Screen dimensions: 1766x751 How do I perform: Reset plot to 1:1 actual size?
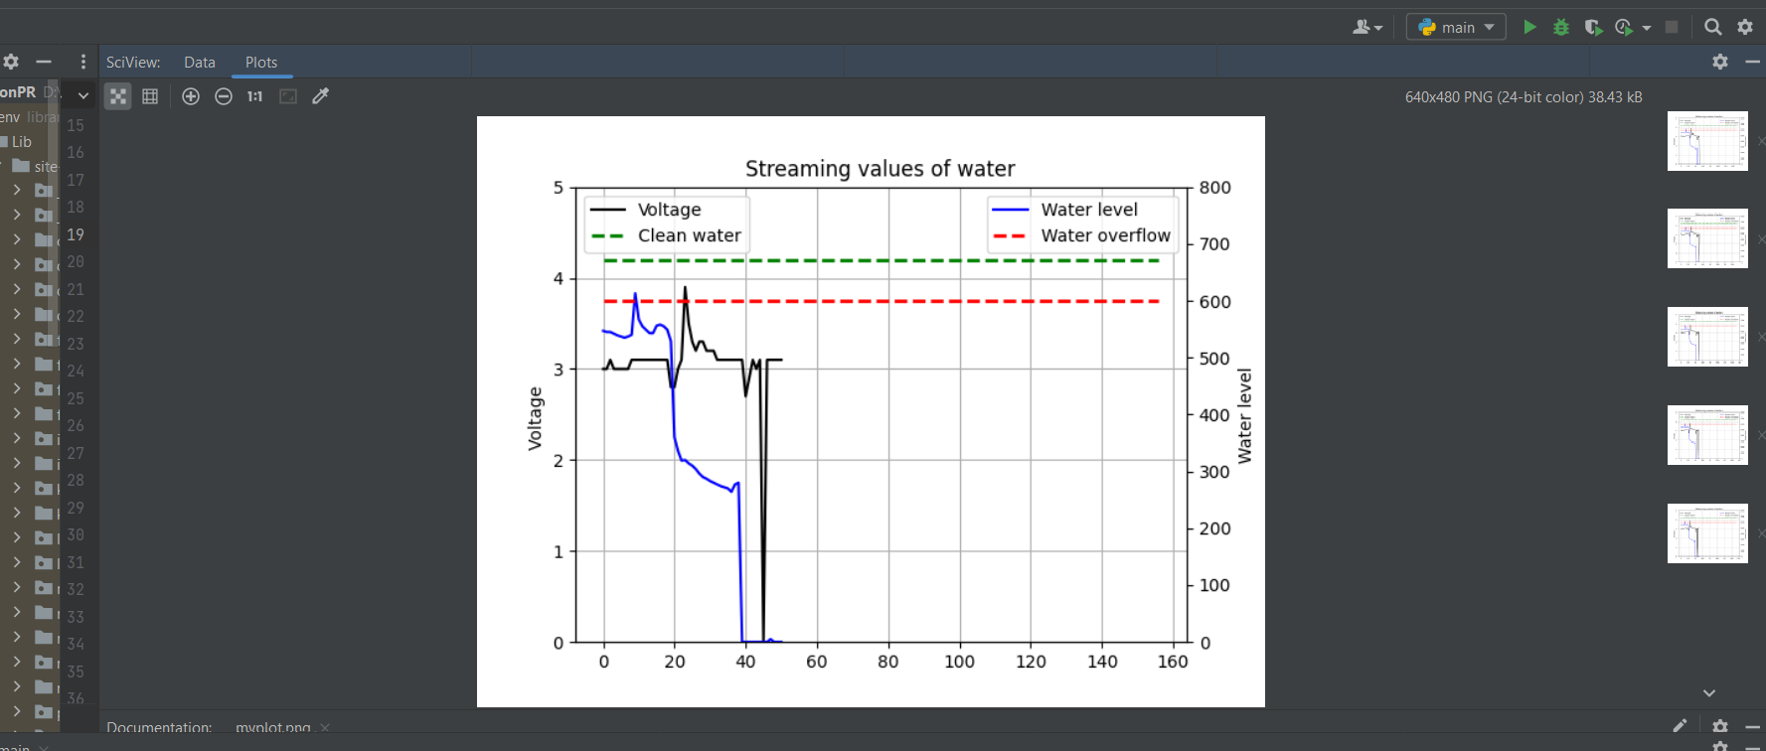pyautogui.click(x=255, y=96)
